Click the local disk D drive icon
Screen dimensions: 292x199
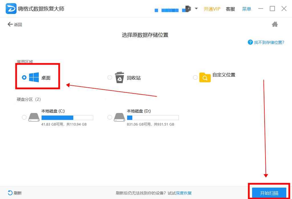tap(119, 117)
